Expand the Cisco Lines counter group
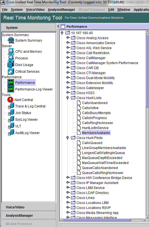This screenshot has width=149, height=227. (x=68, y=198)
